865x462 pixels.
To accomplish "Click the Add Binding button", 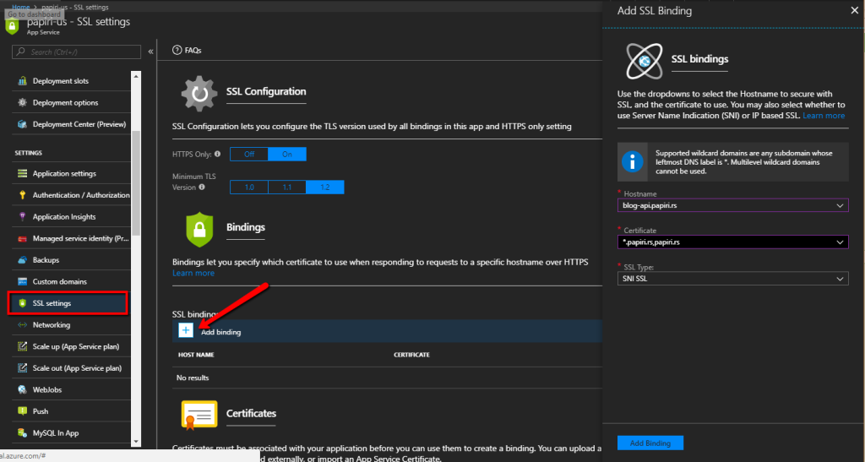I will [x=650, y=443].
